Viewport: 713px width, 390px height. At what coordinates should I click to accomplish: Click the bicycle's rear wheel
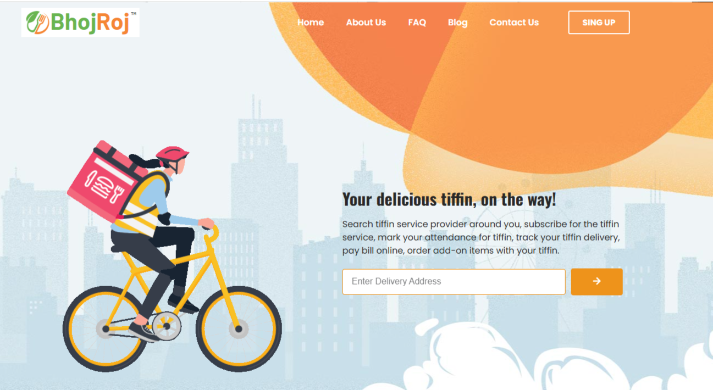(x=106, y=329)
